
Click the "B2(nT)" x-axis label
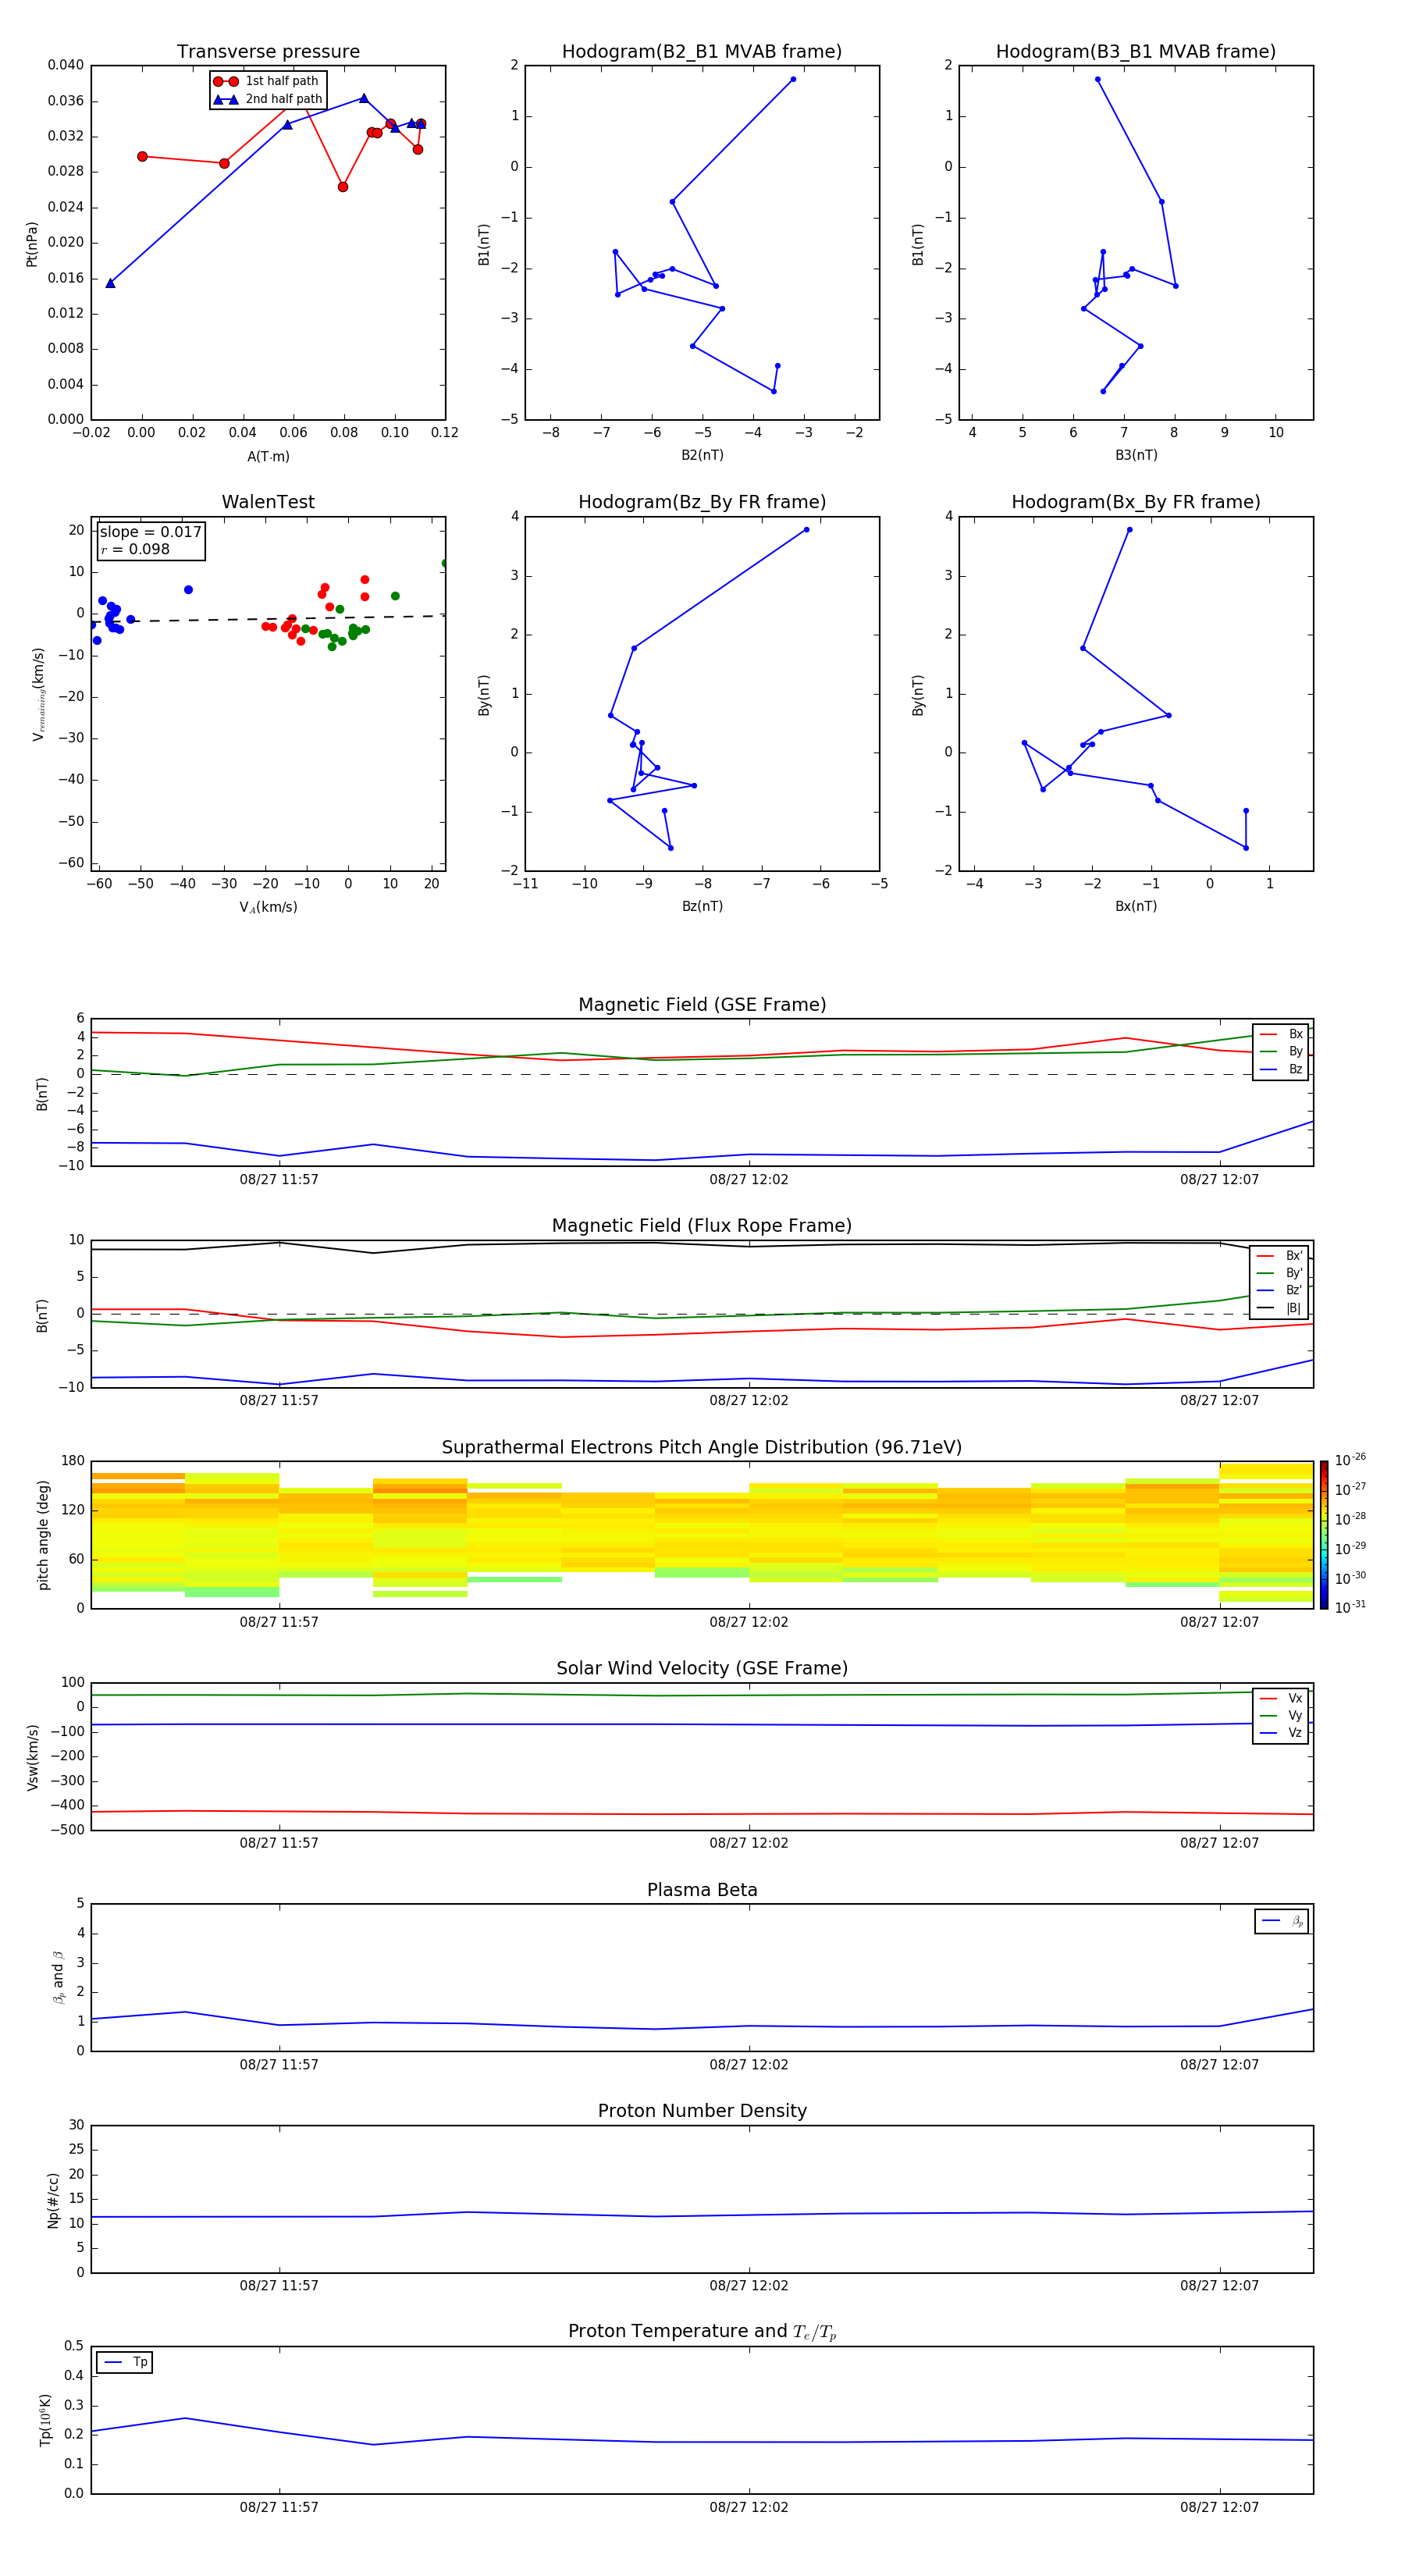[x=702, y=455]
